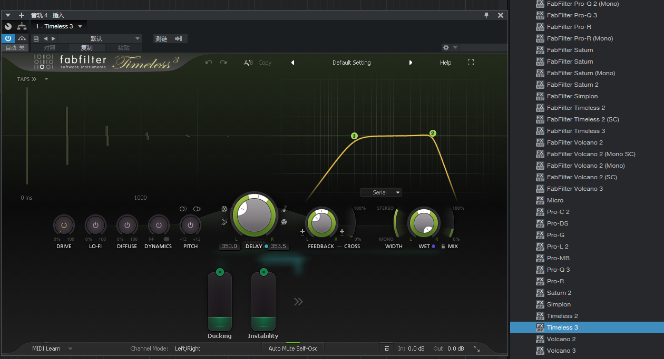This screenshot has height=359, width=664.
Task: Click the 350.0 left delay time field
Action: (230, 246)
